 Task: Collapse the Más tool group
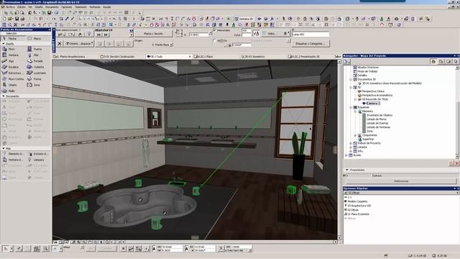4,149
